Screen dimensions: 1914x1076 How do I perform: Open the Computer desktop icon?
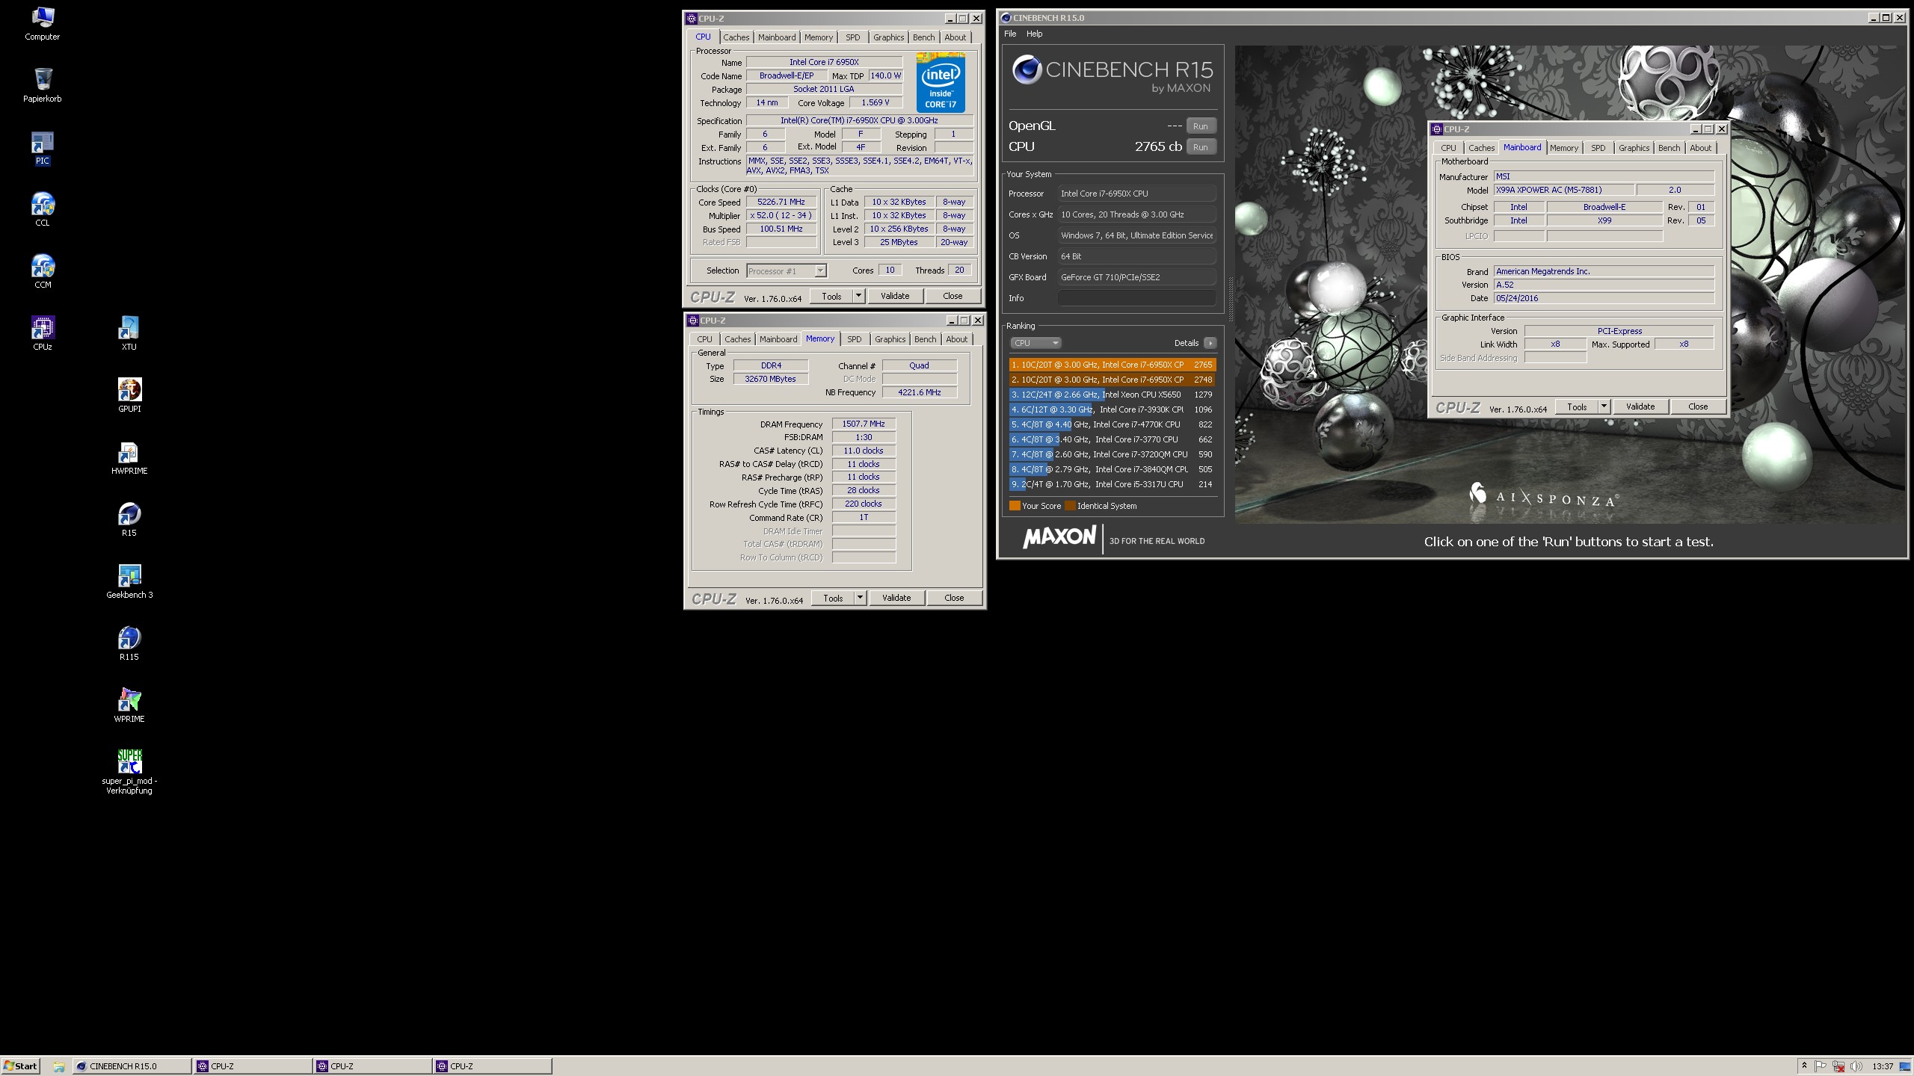(x=43, y=23)
